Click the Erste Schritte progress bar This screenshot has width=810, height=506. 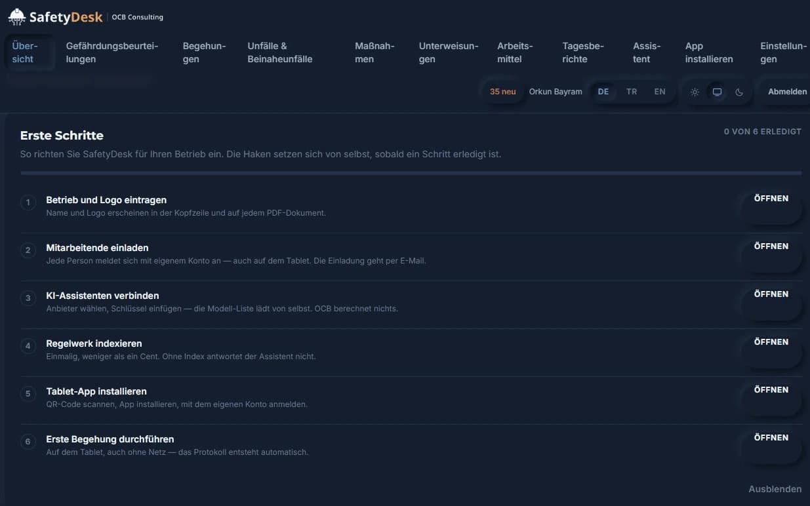[x=411, y=173]
